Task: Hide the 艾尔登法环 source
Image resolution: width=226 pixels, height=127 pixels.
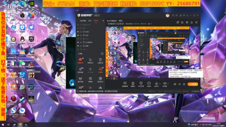Action: 78,42
